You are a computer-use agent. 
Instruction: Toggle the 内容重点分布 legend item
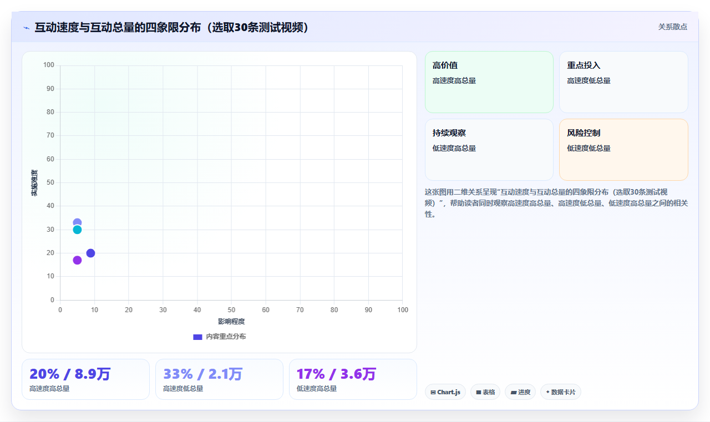[x=219, y=337]
